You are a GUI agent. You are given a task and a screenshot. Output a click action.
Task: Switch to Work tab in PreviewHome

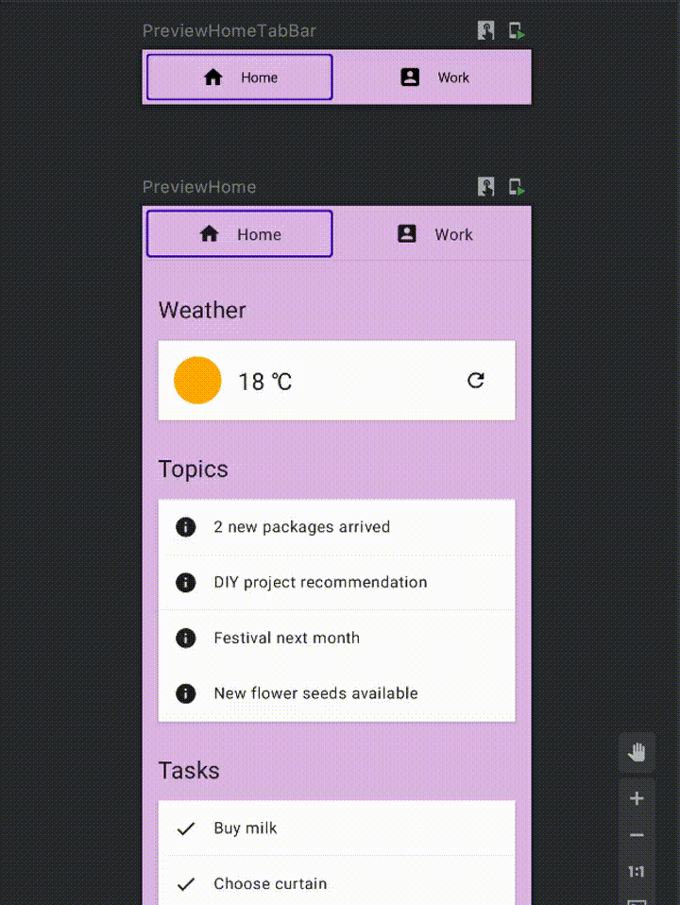click(434, 233)
